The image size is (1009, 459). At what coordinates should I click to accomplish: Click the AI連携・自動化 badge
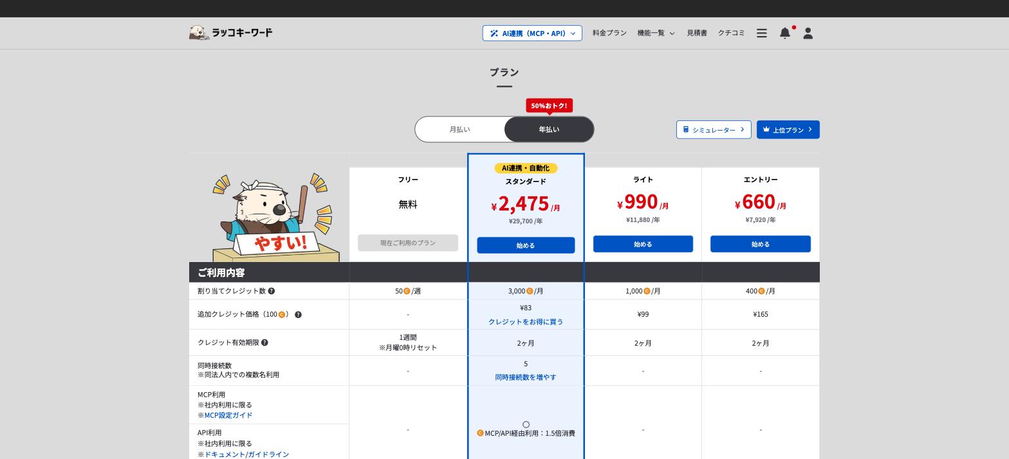point(526,168)
